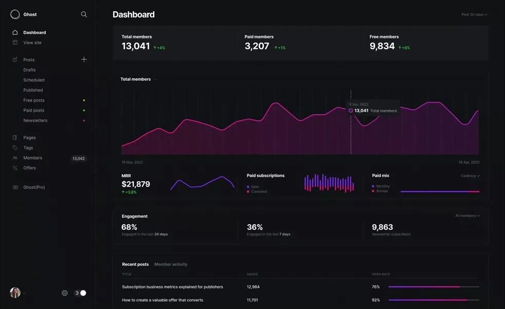Open the post about subscription business metrics
Screen dimensions: 505x309
point(172,286)
